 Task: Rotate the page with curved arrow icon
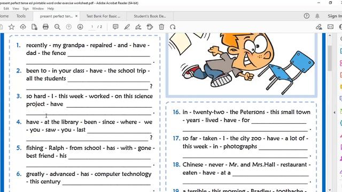[x=173, y=27]
